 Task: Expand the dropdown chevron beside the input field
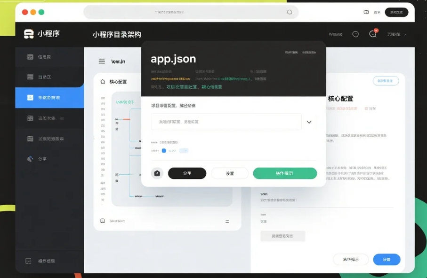(309, 122)
